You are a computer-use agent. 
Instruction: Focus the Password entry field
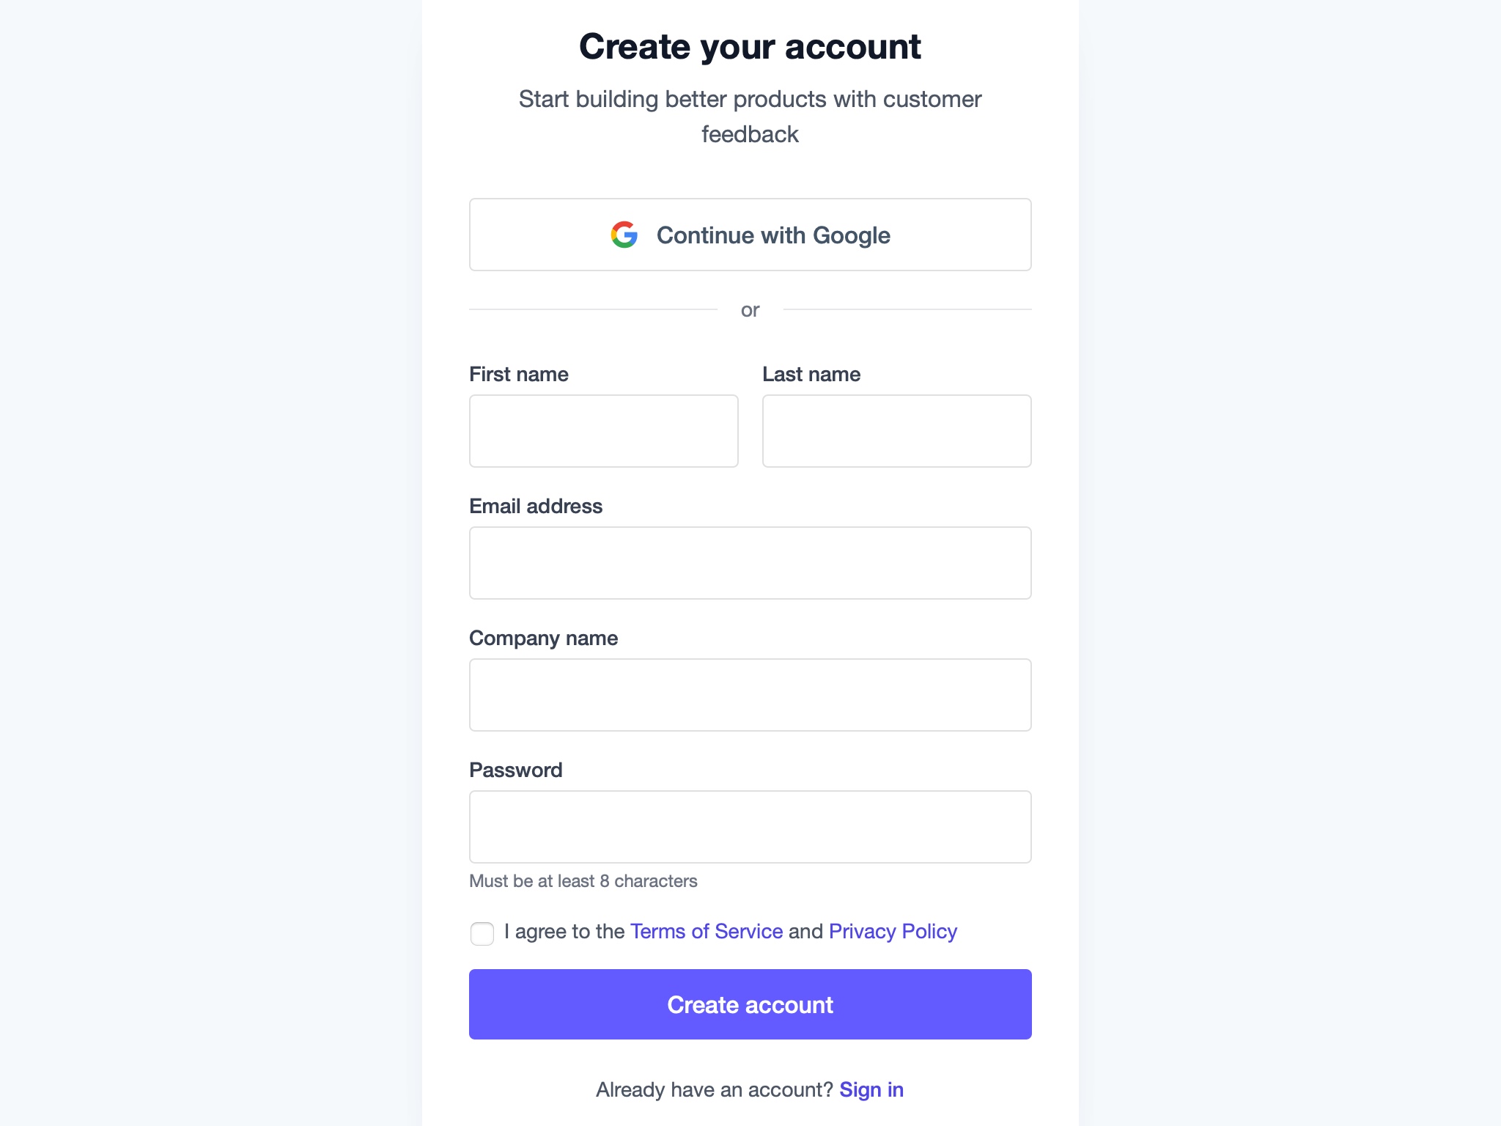pyautogui.click(x=750, y=826)
